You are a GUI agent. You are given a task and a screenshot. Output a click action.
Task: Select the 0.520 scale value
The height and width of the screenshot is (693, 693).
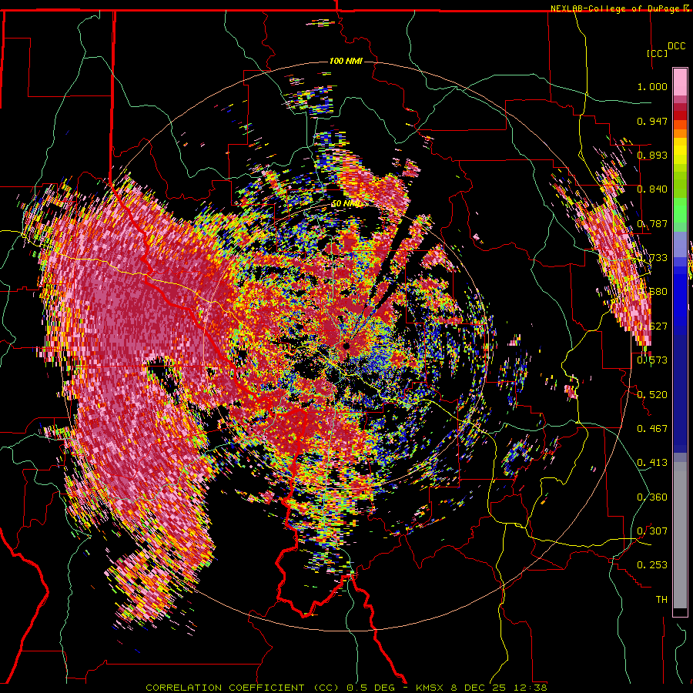point(652,394)
